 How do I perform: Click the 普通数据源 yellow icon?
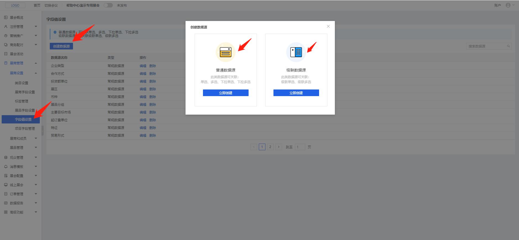pos(225,52)
